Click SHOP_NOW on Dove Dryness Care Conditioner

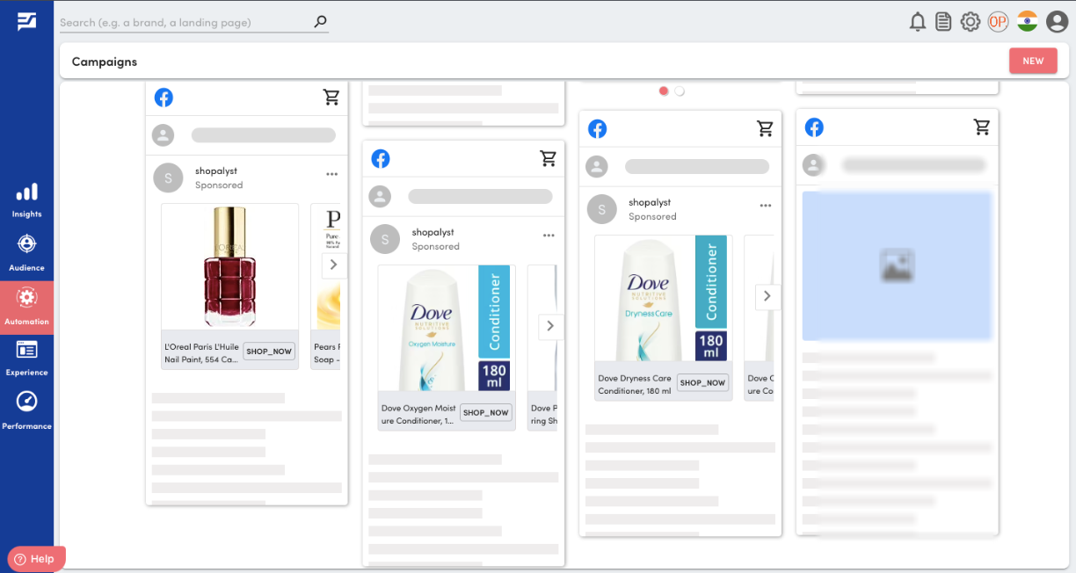coord(702,383)
